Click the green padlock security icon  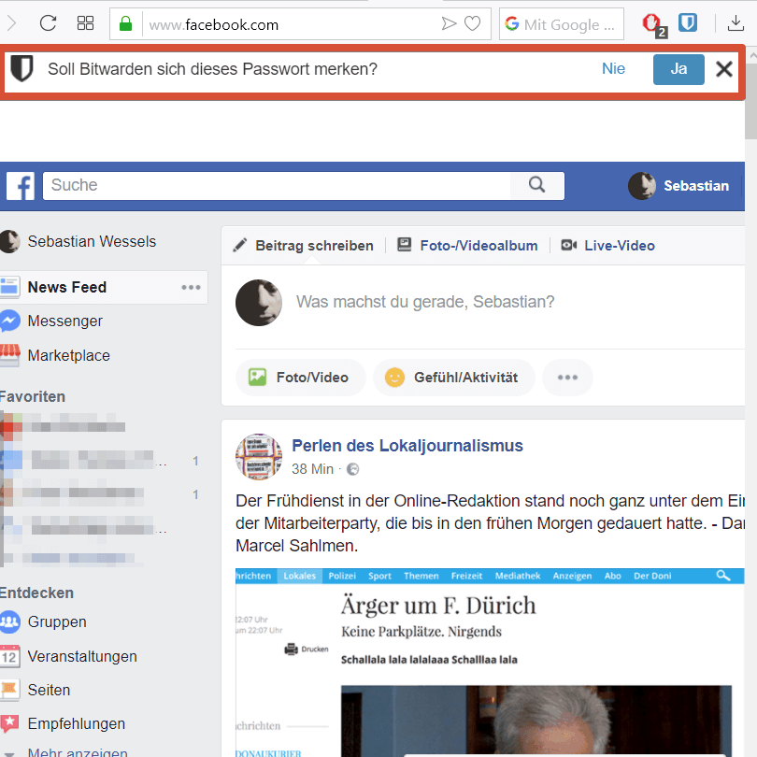(125, 23)
